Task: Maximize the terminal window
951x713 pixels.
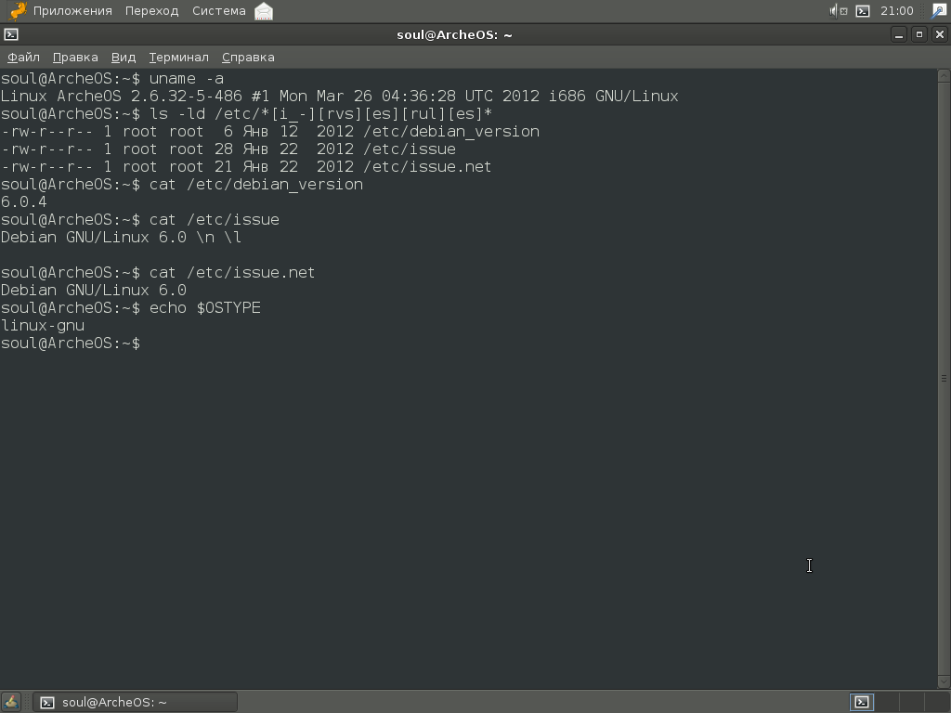Action: [918, 34]
